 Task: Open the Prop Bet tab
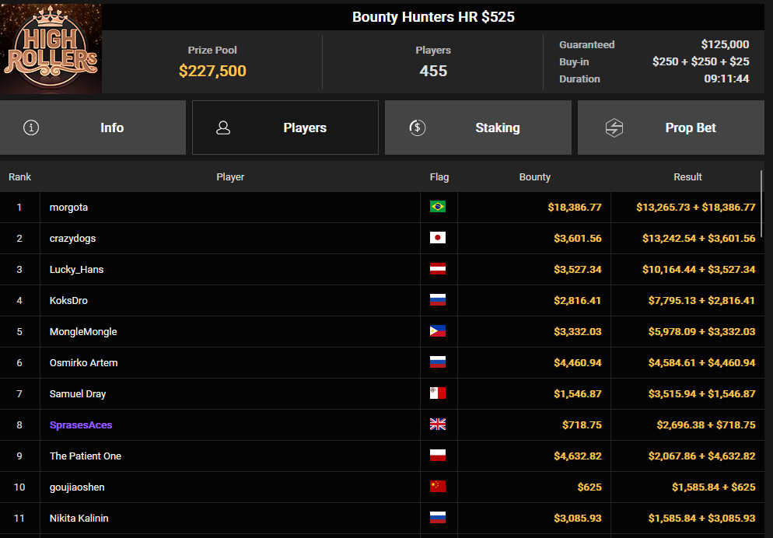point(671,128)
